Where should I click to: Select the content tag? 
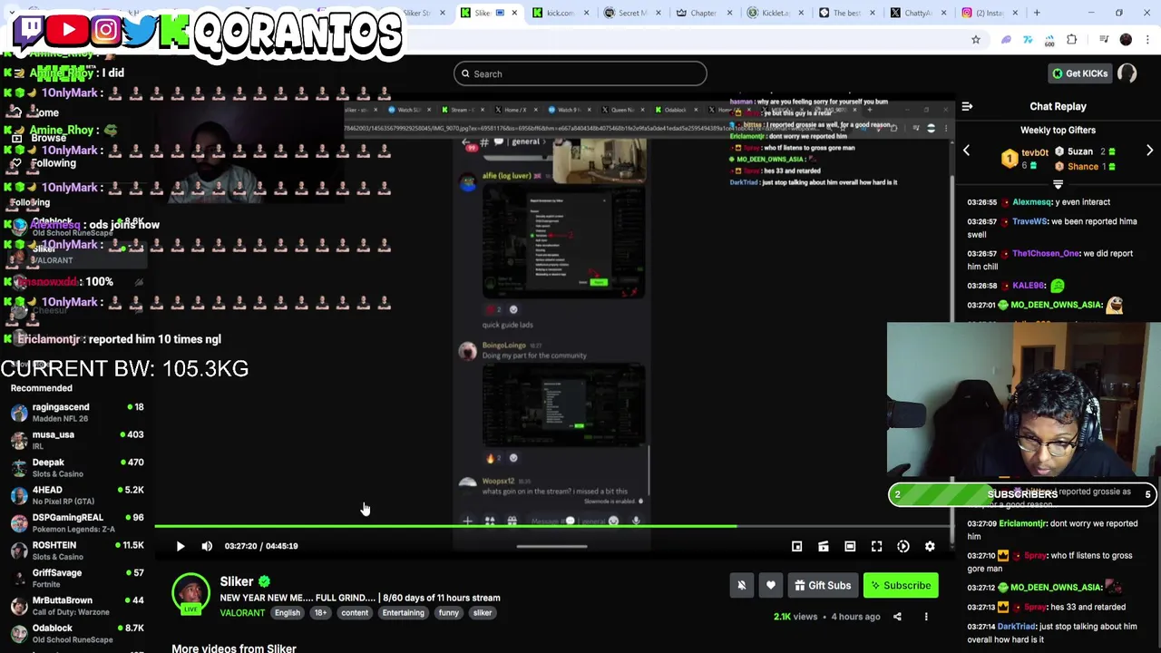[x=355, y=613]
